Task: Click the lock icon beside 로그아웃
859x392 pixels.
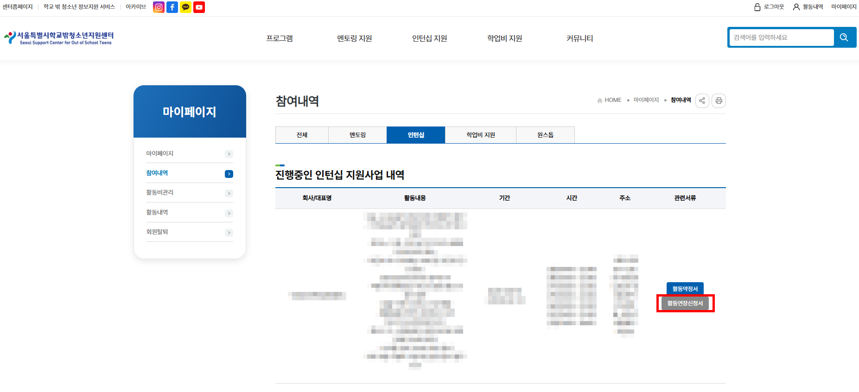Action: [x=757, y=7]
